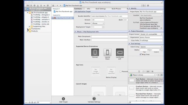Viewport: 188px width, 105px height.
Task: Show the File inspector icon
Action: 144,6
